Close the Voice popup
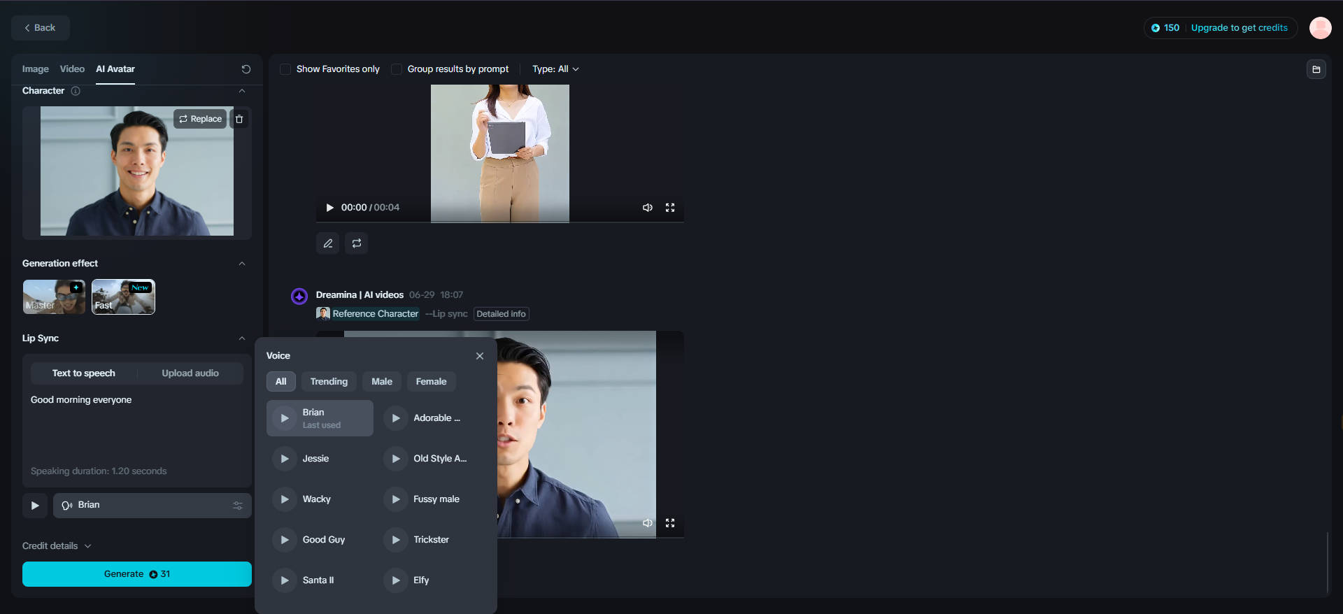This screenshot has height=614, width=1343. [480, 356]
